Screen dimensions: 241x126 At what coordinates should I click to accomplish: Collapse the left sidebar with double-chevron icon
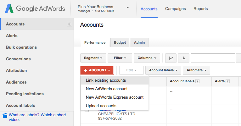click(x=70, y=24)
